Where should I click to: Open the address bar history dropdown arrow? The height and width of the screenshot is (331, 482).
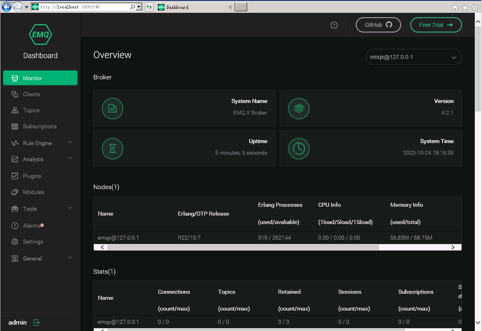click(139, 7)
